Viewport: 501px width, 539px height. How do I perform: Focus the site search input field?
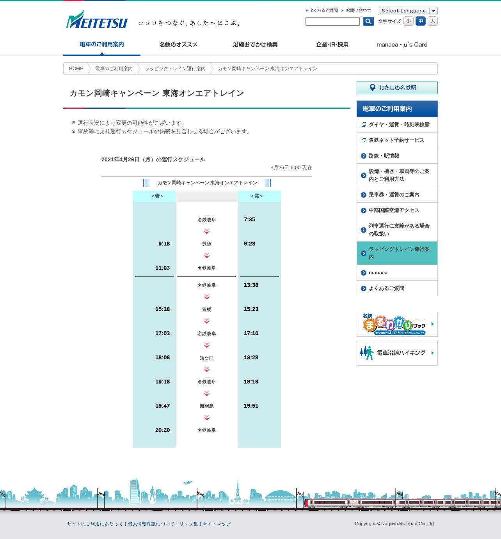tap(332, 21)
